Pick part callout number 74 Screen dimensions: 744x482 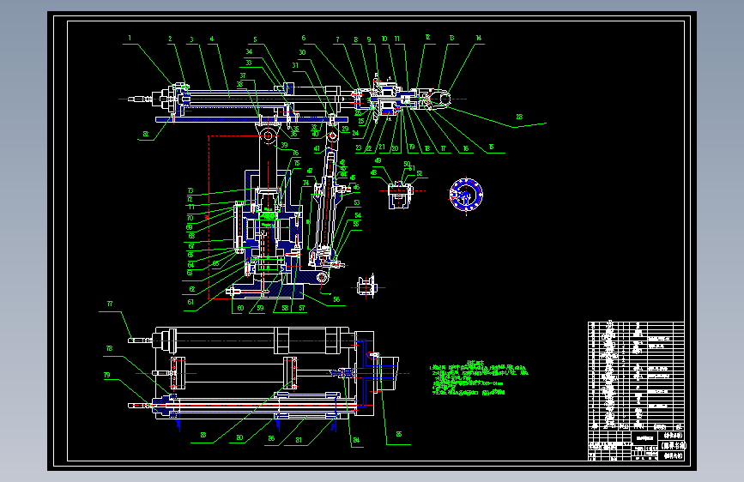click(306, 183)
